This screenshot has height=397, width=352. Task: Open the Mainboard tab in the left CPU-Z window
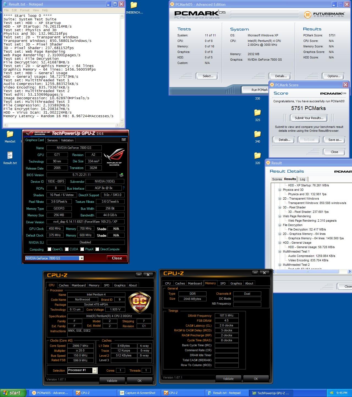coord(79,285)
